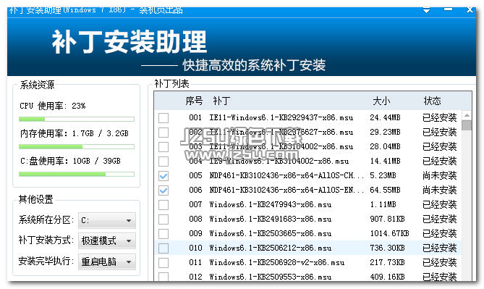Image resolution: width=484 pixels, height=289 pixels.
Task: Select row IE11-Windows6.1-KB2976627-x86.msu
Action: tap(307, 133)
